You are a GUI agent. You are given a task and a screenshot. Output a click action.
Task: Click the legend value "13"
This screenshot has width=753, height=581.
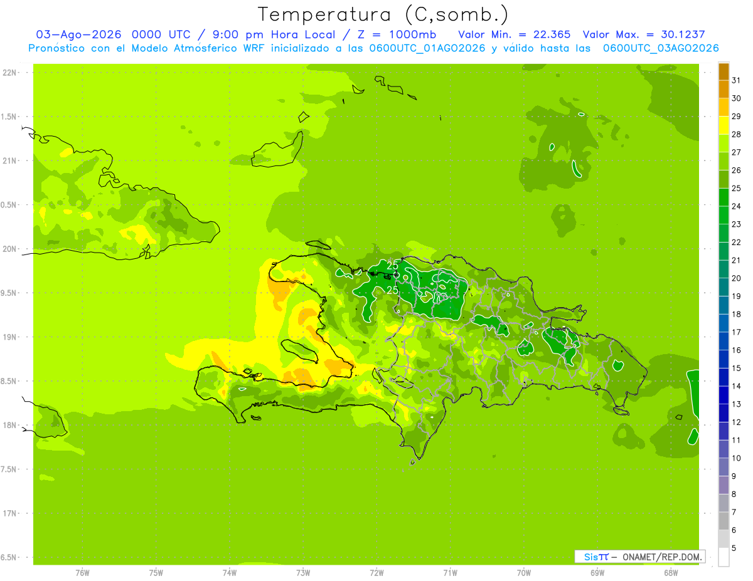(737, 404)
